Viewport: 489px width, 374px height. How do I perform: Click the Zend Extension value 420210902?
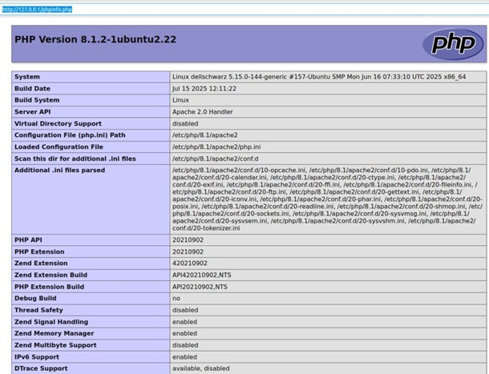coord(190,263)
